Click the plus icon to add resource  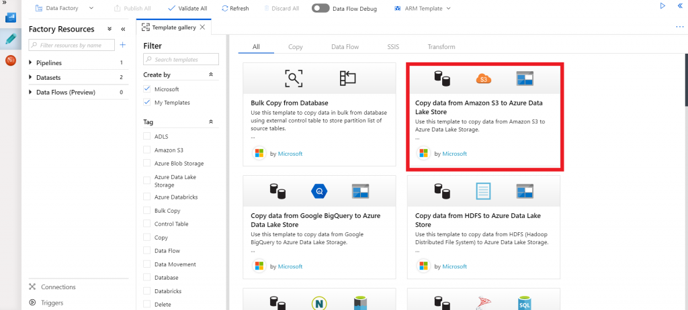(123, 45)
